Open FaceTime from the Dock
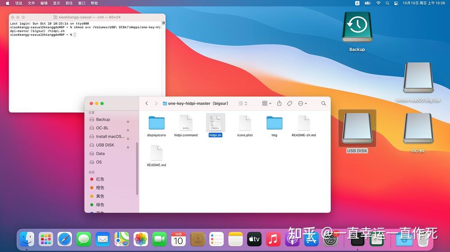Viewport: 450px width, 252px height. (x=159, y=239)
